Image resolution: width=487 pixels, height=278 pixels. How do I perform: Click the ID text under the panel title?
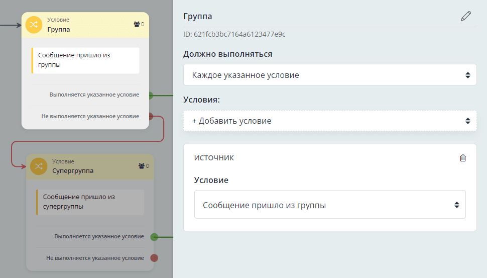pyautogui.click(x=234, y=35)
